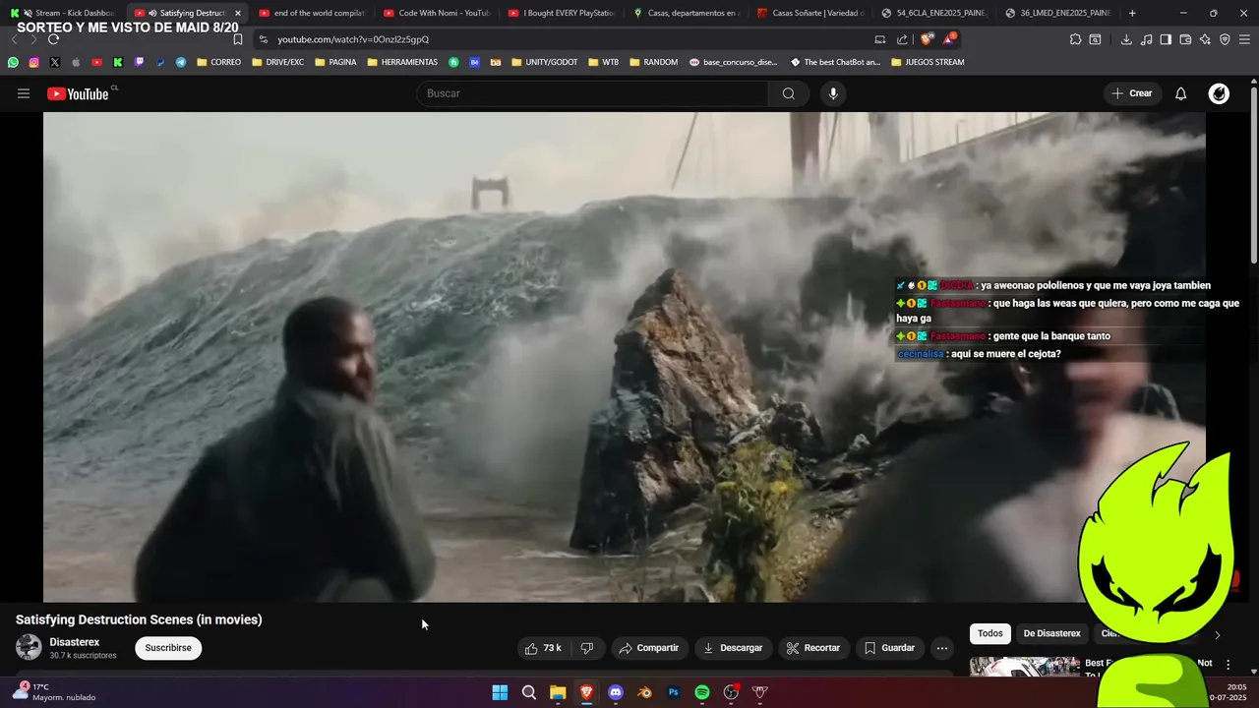Open the Disasterex channel name link
This screenshot has width=1259, height=708.
point(75,642)
